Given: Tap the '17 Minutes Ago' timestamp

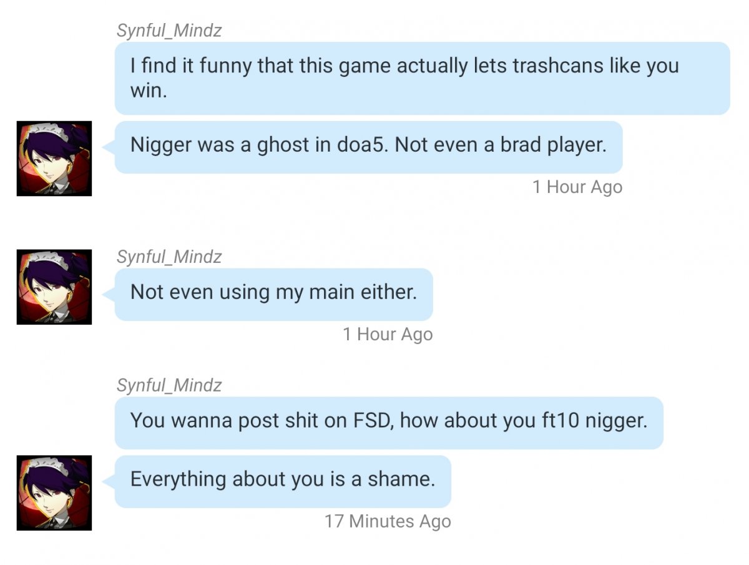Looking at the screenshot, I should (x=388, y=521).
